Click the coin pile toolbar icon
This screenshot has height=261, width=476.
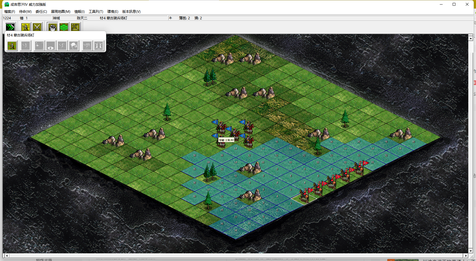click(x=53, y=27)
